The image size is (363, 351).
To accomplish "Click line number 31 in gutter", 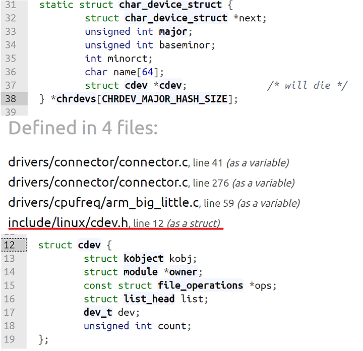I will (11, 5).
